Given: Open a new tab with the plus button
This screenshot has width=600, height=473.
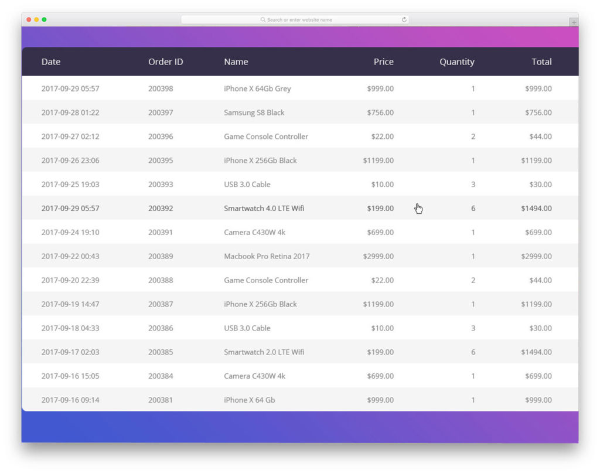Looking at the screenshot, I should pyautogui.click(x=573, y=22).
